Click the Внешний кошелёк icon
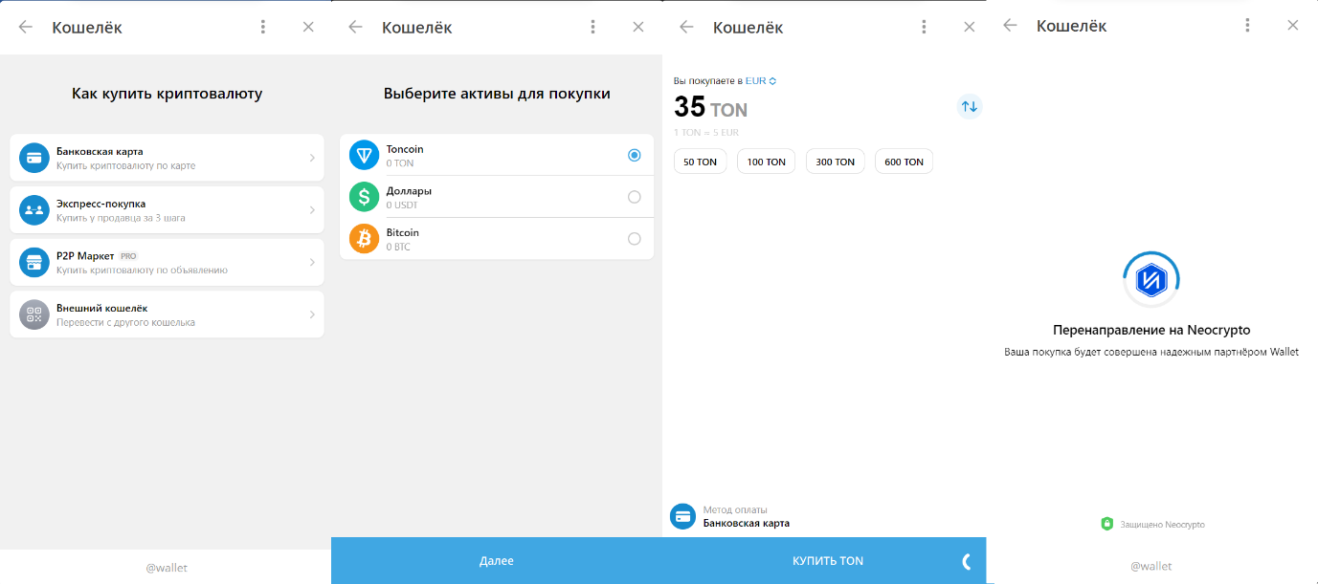Screen dimensions: 1318x584 pyautogui.click(x=32, y=314)
